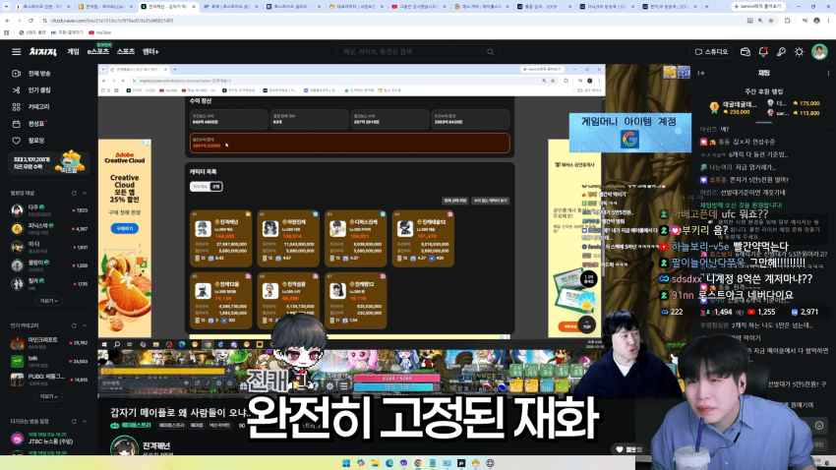Switch to the 통합 검색 - SOOP tab

click(x=544, y=7)
